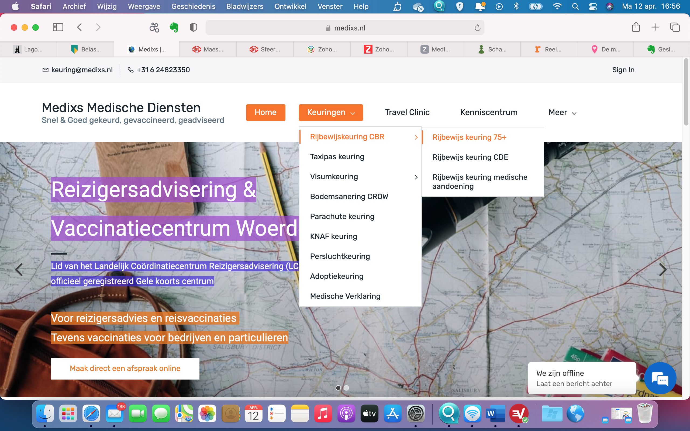
Task: Expand the Meer dropdown menu
Action: 562,113
